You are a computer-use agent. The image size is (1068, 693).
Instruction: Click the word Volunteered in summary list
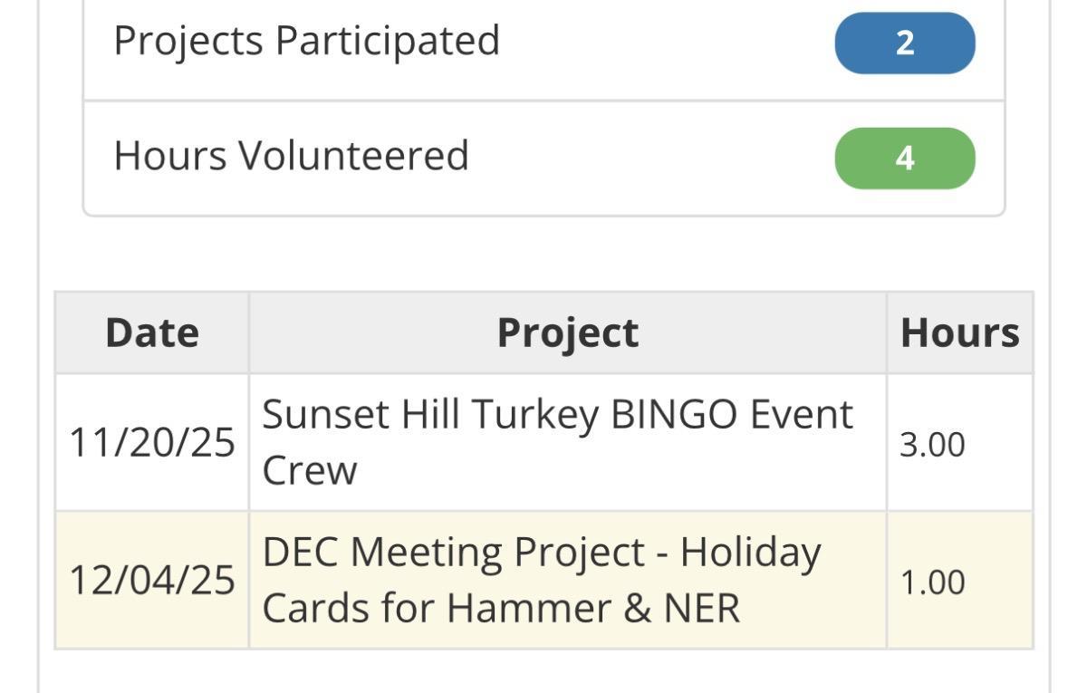(x=353, y=156)
